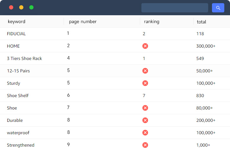
Task: Click the red X icon in 12-15 Pairs row
Action: pyautogui.click(x=145, y=71)
